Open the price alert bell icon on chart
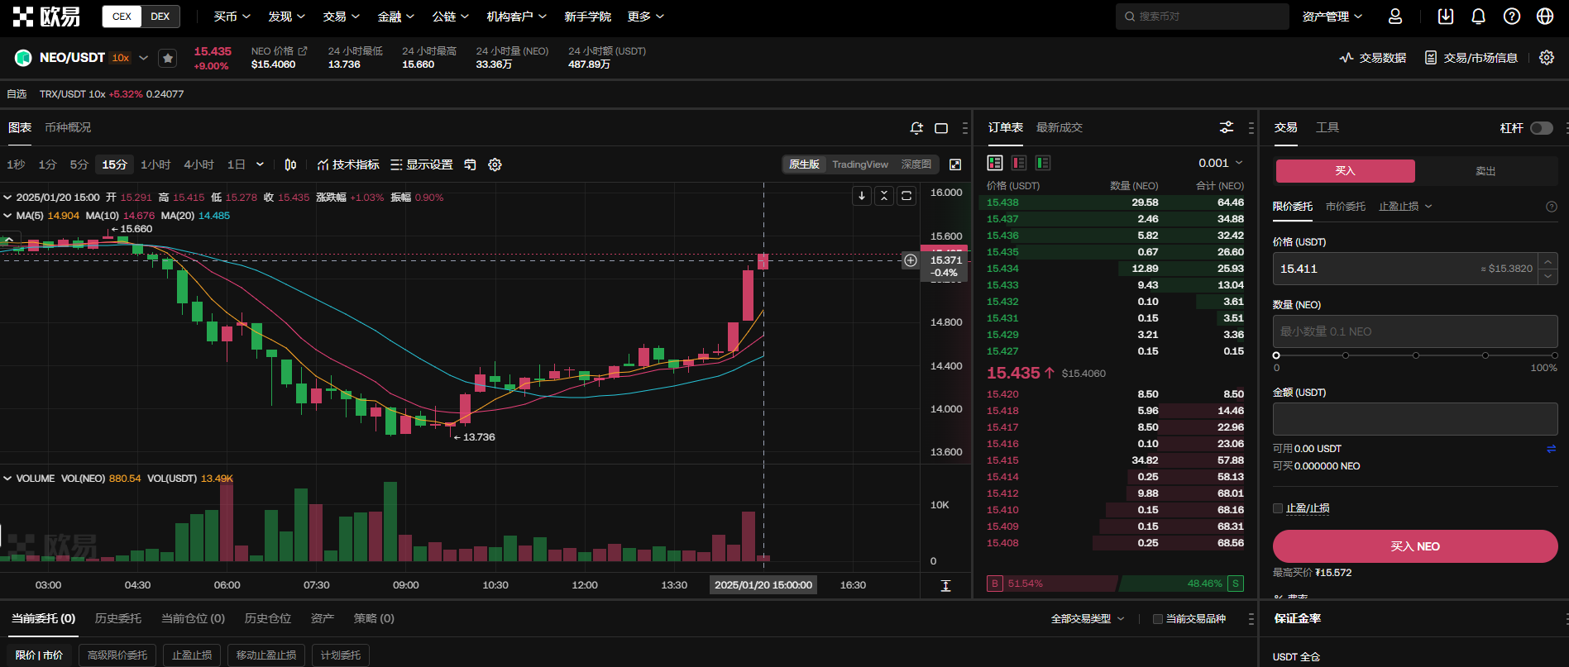 [x=916, y=128]
